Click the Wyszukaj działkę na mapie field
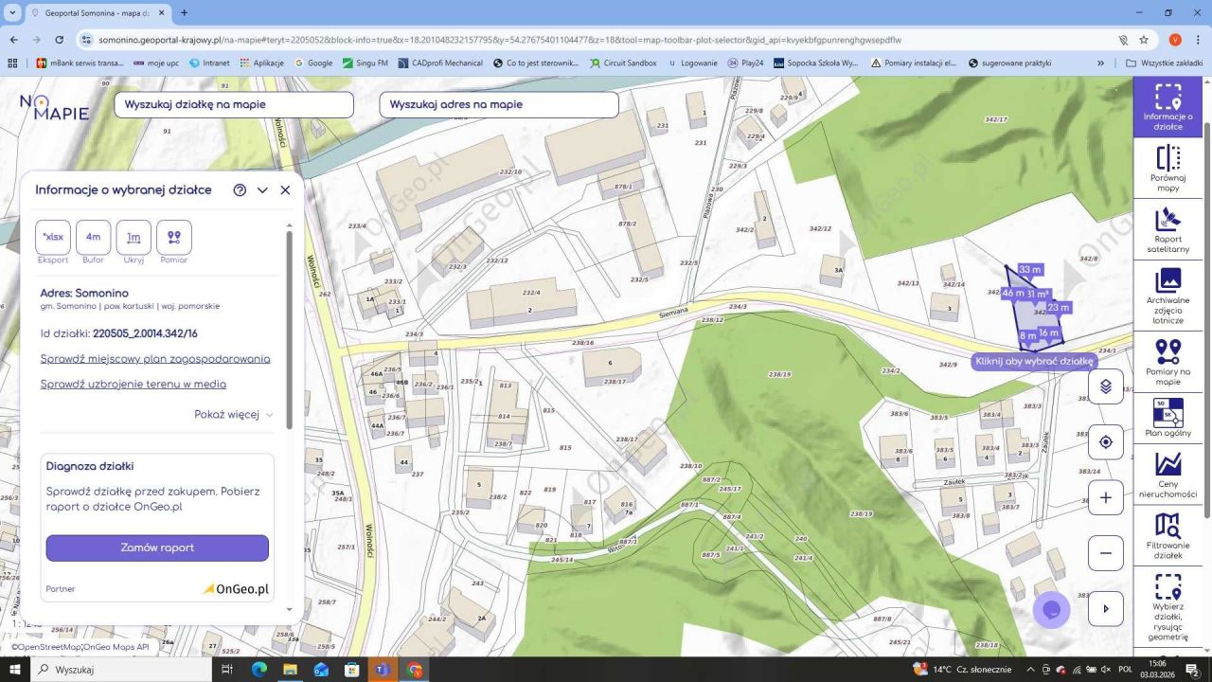1212x682 pixels. [234, 104]
